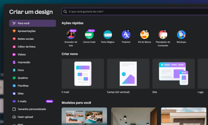The height and width of the screenshot is (125, 208).
Task: Open the E-mails category marked Novo
Action: 32,101
